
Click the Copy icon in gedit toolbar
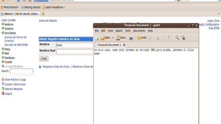pyautogui.click(x=164, y=38)
